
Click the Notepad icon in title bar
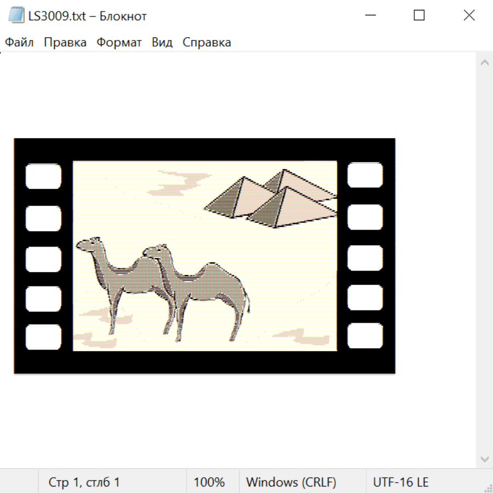click(x=16, y=16)
